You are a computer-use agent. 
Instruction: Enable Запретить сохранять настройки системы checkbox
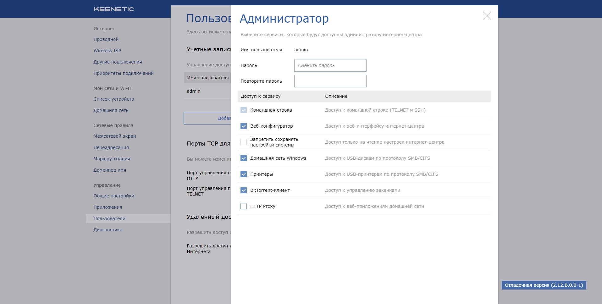(244, 142)
